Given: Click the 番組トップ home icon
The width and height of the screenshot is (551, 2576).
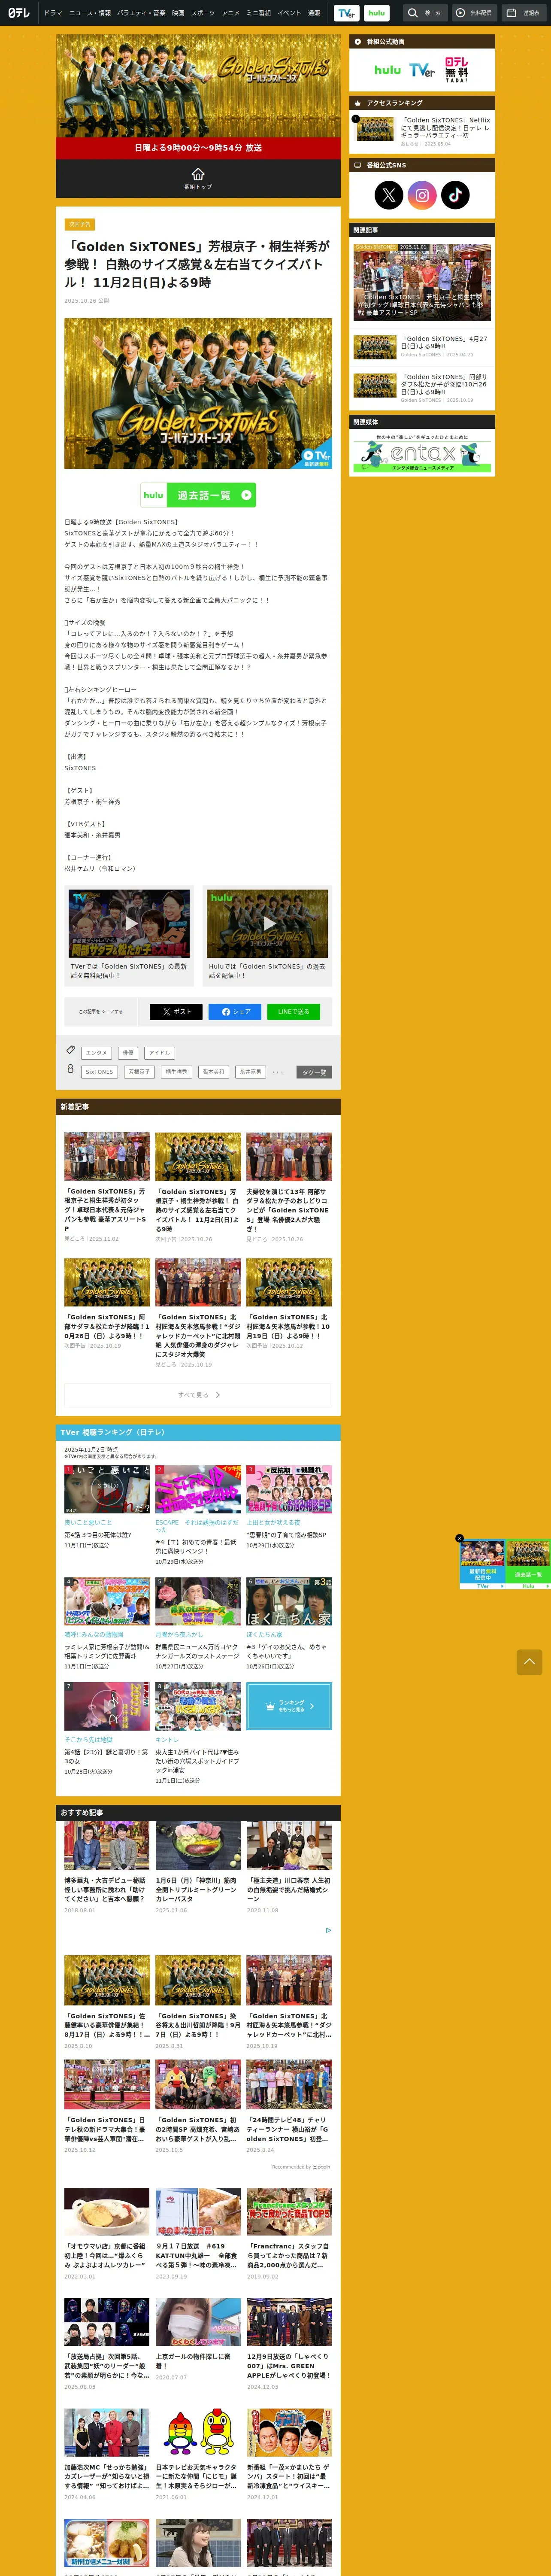Looking at the screenshot, I should [x=198, y=178].
